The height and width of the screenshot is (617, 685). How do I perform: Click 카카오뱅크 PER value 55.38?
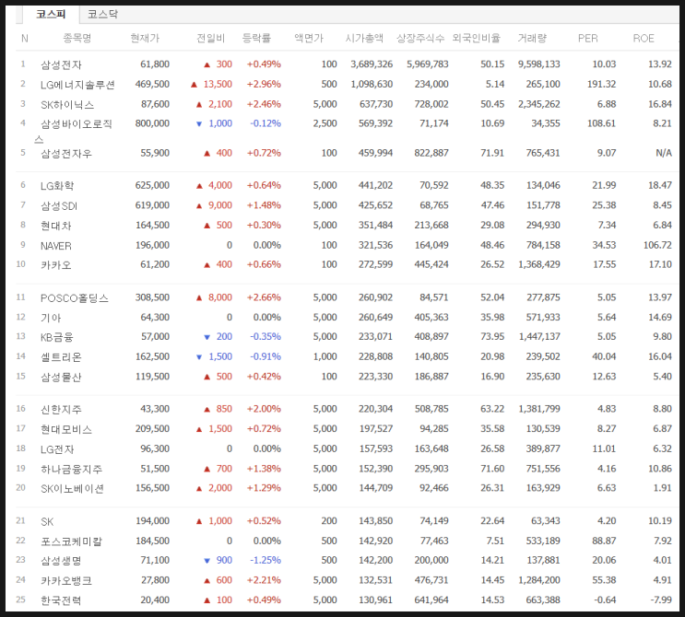point(604,580)
